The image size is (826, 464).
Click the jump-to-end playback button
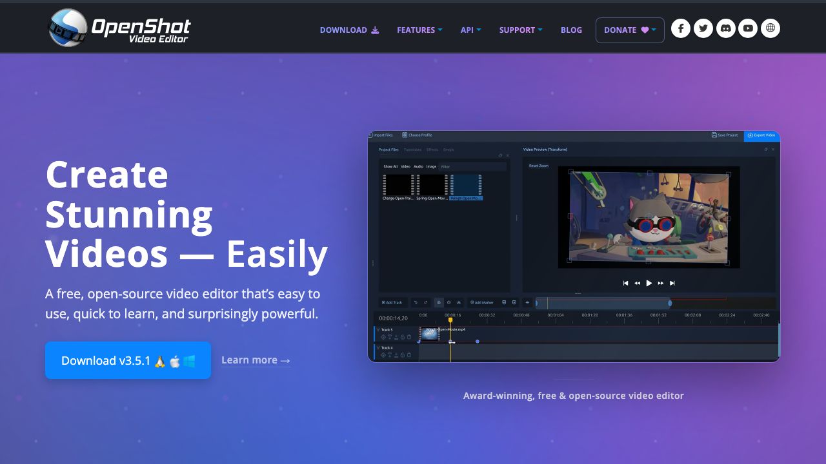pos(672,283)
